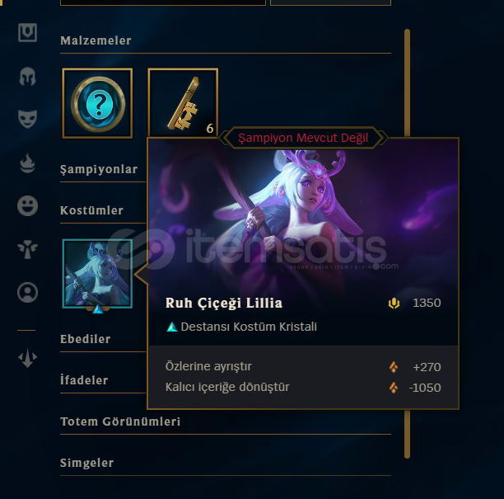
Task: Select the Ruh Çiçeği Lillia skin shard
Action: (x=97, y=274)
